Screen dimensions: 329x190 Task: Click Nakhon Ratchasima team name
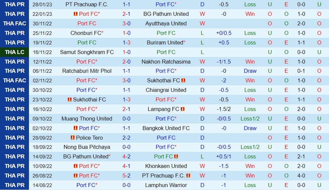coord(166,62)
